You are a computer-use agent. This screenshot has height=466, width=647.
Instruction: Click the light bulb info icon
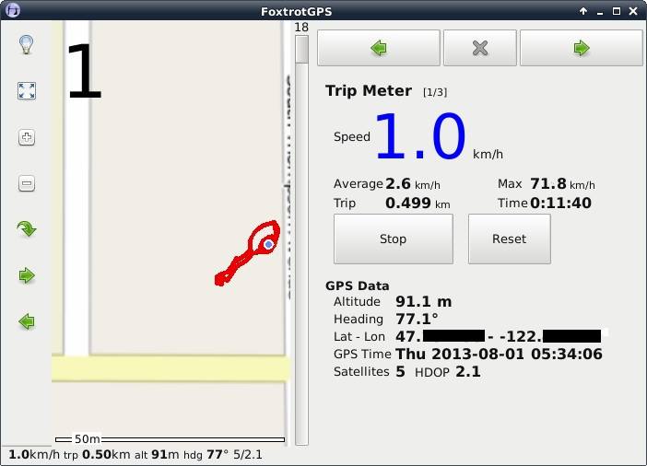(27, 44)
